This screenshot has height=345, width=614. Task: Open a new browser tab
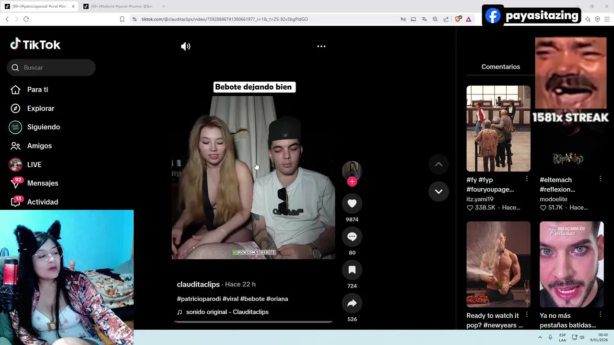164,6
